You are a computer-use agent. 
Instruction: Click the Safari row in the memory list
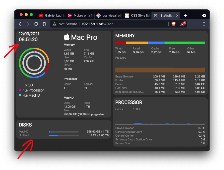[x=160, y=84]
